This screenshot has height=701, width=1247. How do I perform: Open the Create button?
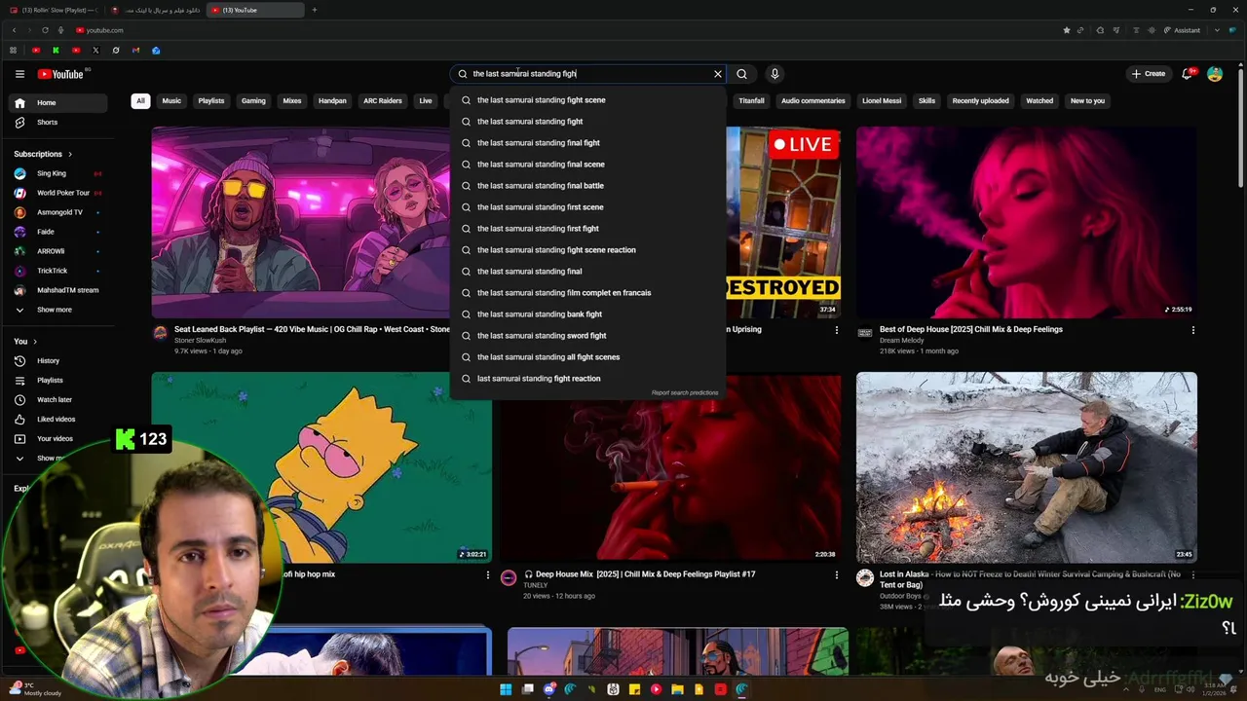point(1149,74)
